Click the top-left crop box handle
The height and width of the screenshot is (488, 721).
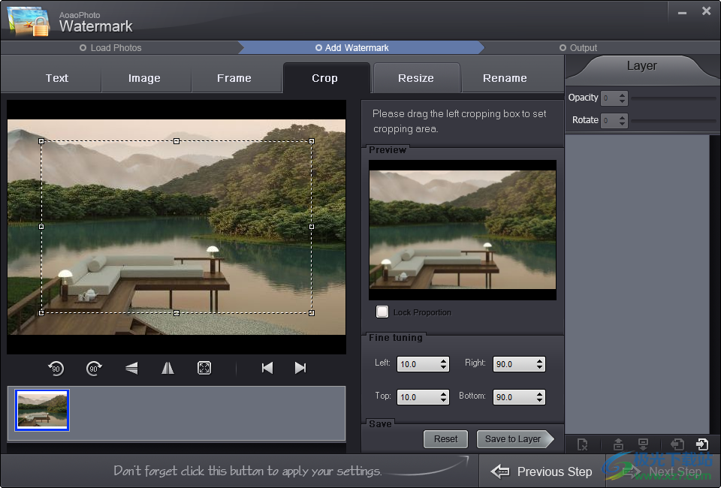[x=41, y=141]
